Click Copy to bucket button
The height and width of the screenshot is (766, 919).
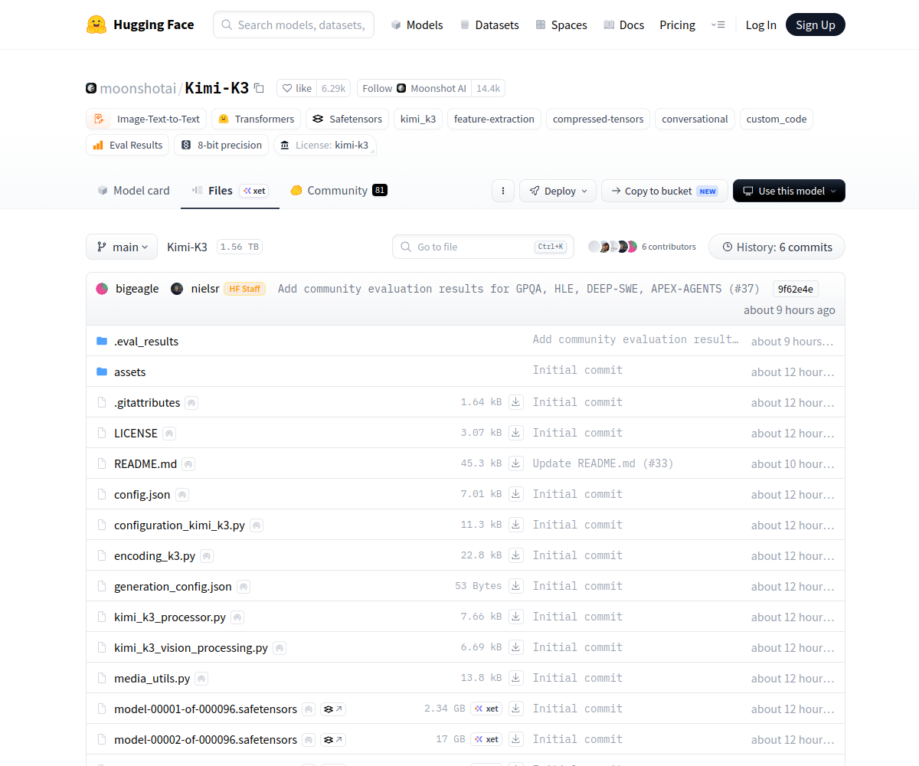pos(665,191)
